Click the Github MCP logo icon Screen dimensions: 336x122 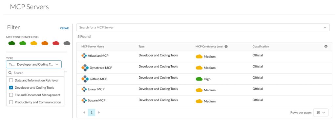click(x=85, y=79)
